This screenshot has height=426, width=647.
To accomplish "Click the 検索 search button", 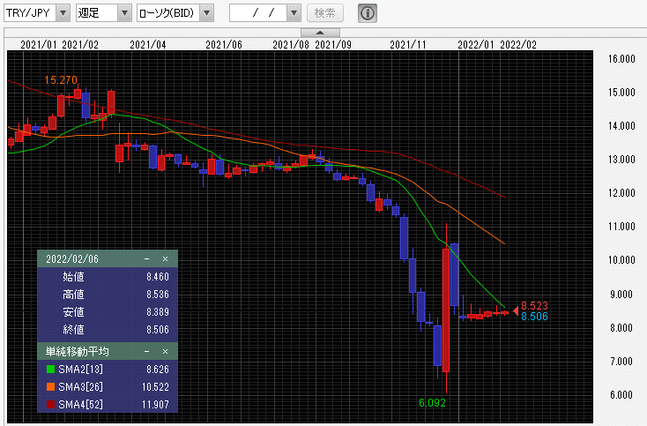I will coord(324,13).
